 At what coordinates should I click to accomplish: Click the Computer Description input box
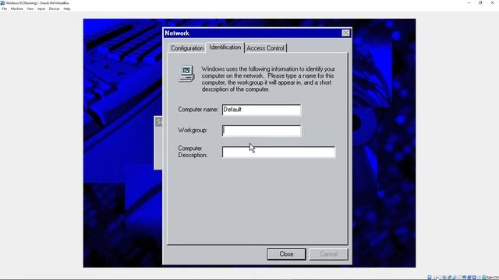(x=278, y=152)
